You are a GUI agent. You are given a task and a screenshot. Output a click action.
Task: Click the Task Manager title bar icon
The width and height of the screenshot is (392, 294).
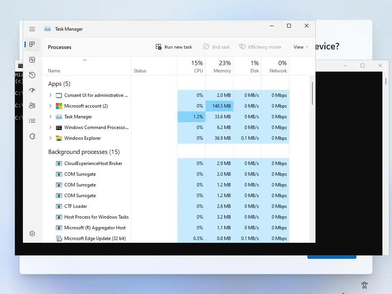pos(47,29)
